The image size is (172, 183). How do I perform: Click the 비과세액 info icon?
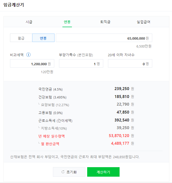(x=28, y=55)
